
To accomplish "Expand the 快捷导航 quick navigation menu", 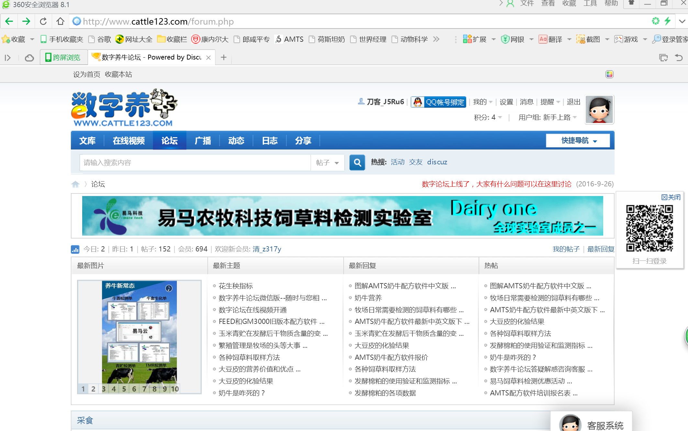I will pyautogui.click(x=578, y=140).
